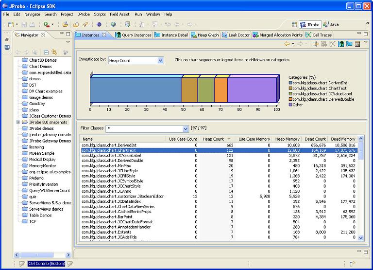This screenshot has height=270, width=373.
Task: Click the arrows filter icon in Instances toolbar
Action: tap(316, 44)
